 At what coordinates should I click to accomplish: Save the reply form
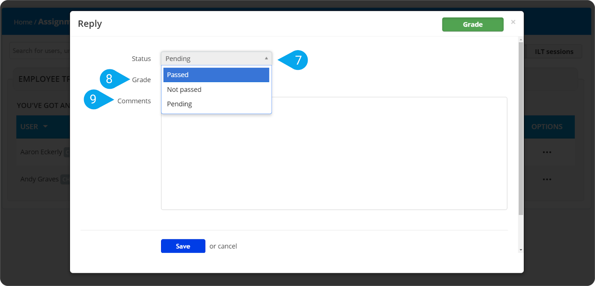coord(183,246)
